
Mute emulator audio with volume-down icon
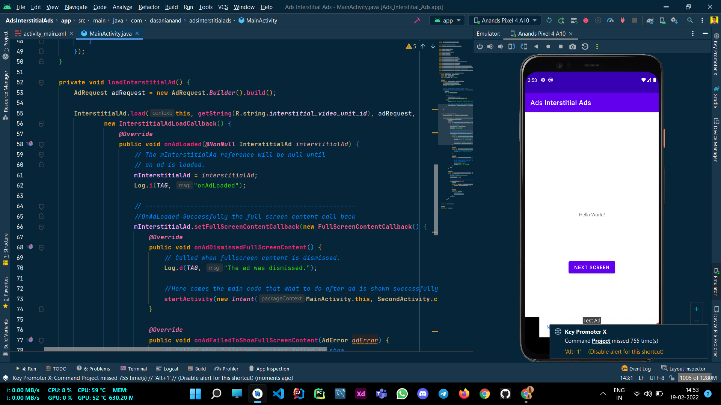tap(500, 46)
